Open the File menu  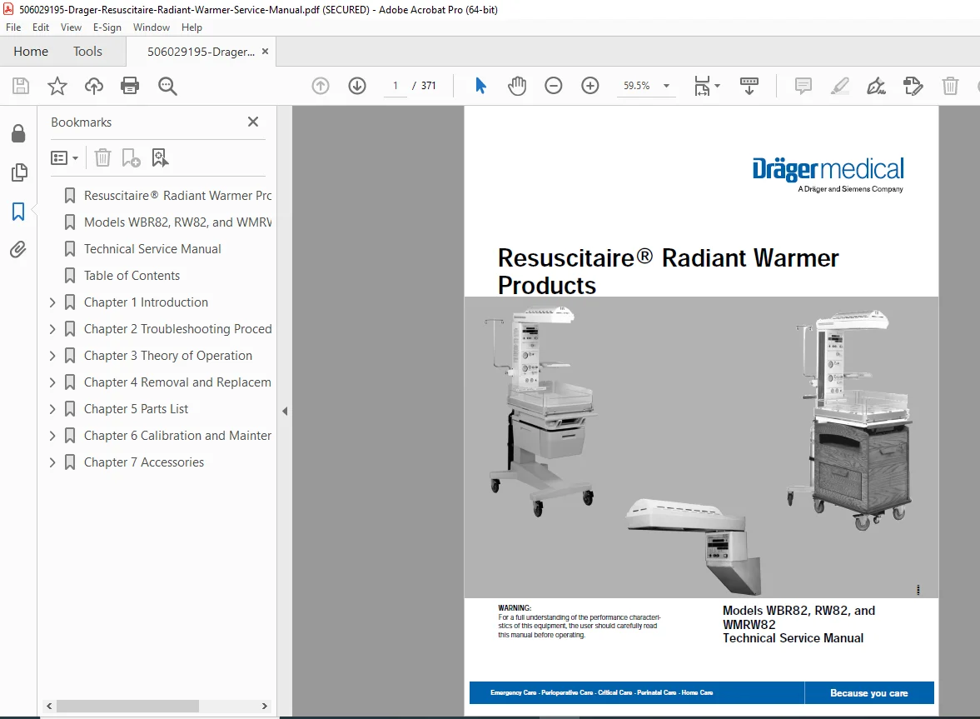(x=13, y=27)
